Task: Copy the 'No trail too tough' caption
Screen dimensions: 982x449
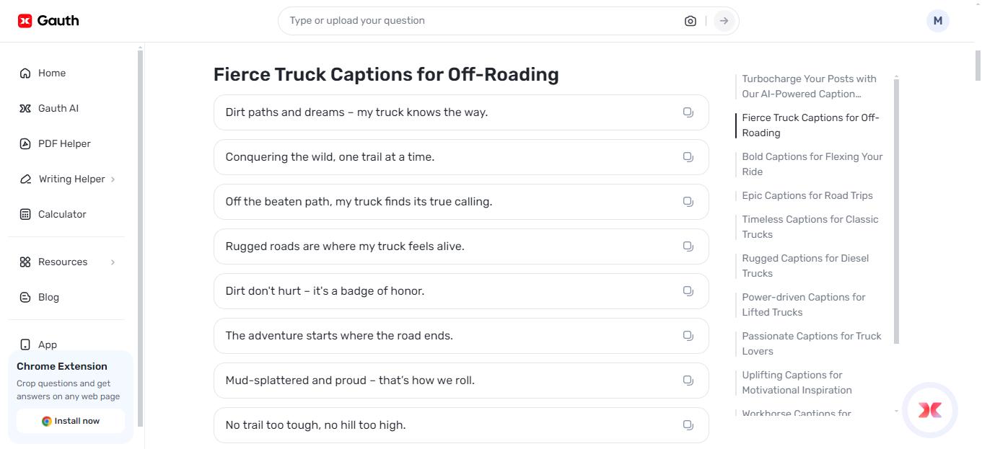Action: tap(688, 424)
